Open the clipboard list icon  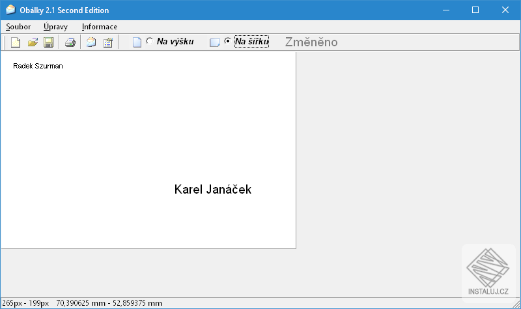tap(108, 42)
